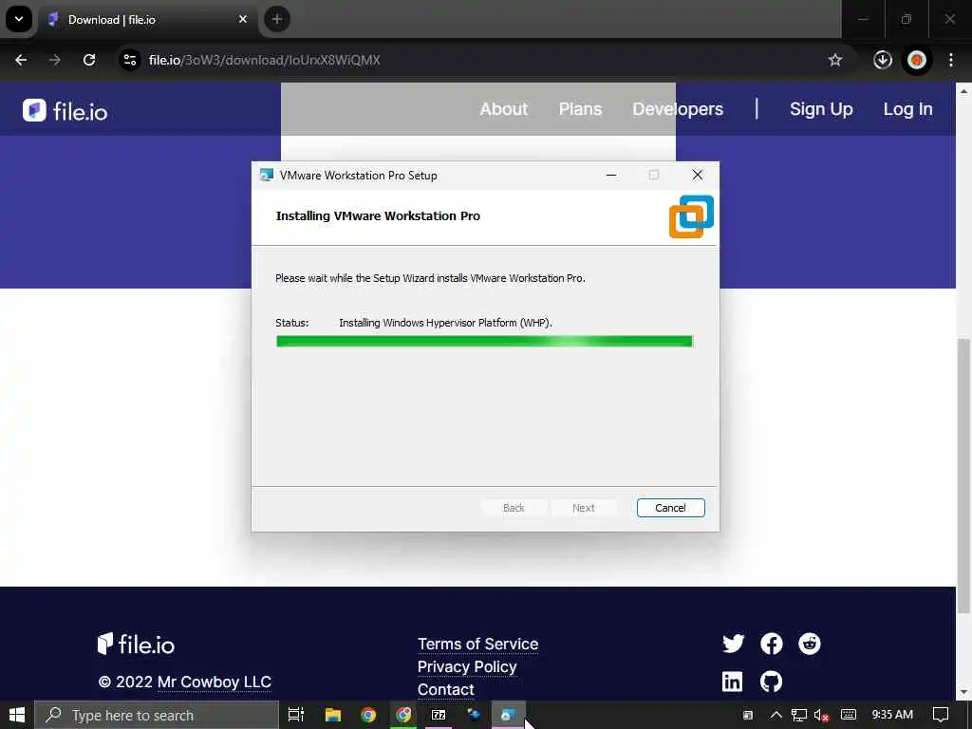Open file.io Reddit page
The height and width of the screenshot is (729, 972).
point(809,644)
